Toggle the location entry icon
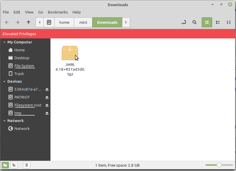 pyautogui.click(x=184, y=22)
